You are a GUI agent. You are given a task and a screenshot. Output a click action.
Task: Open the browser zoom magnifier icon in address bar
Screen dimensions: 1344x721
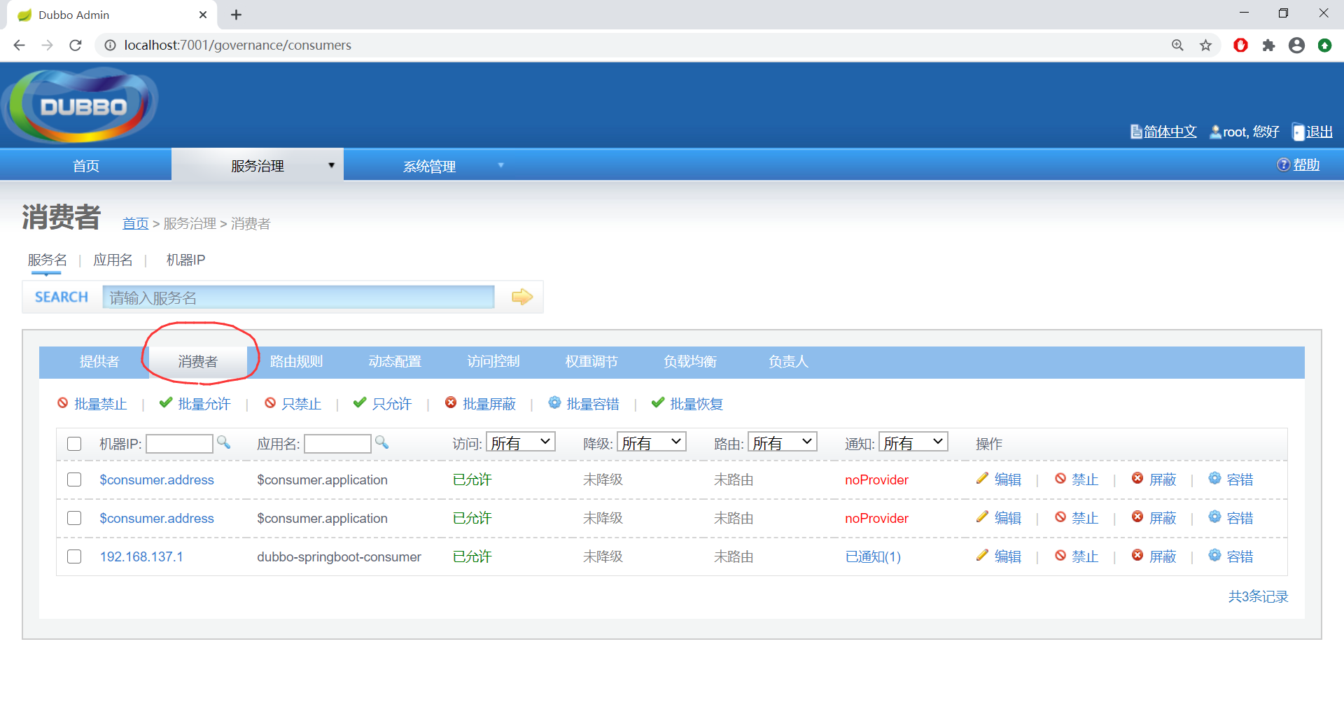tap(1177, 45)
